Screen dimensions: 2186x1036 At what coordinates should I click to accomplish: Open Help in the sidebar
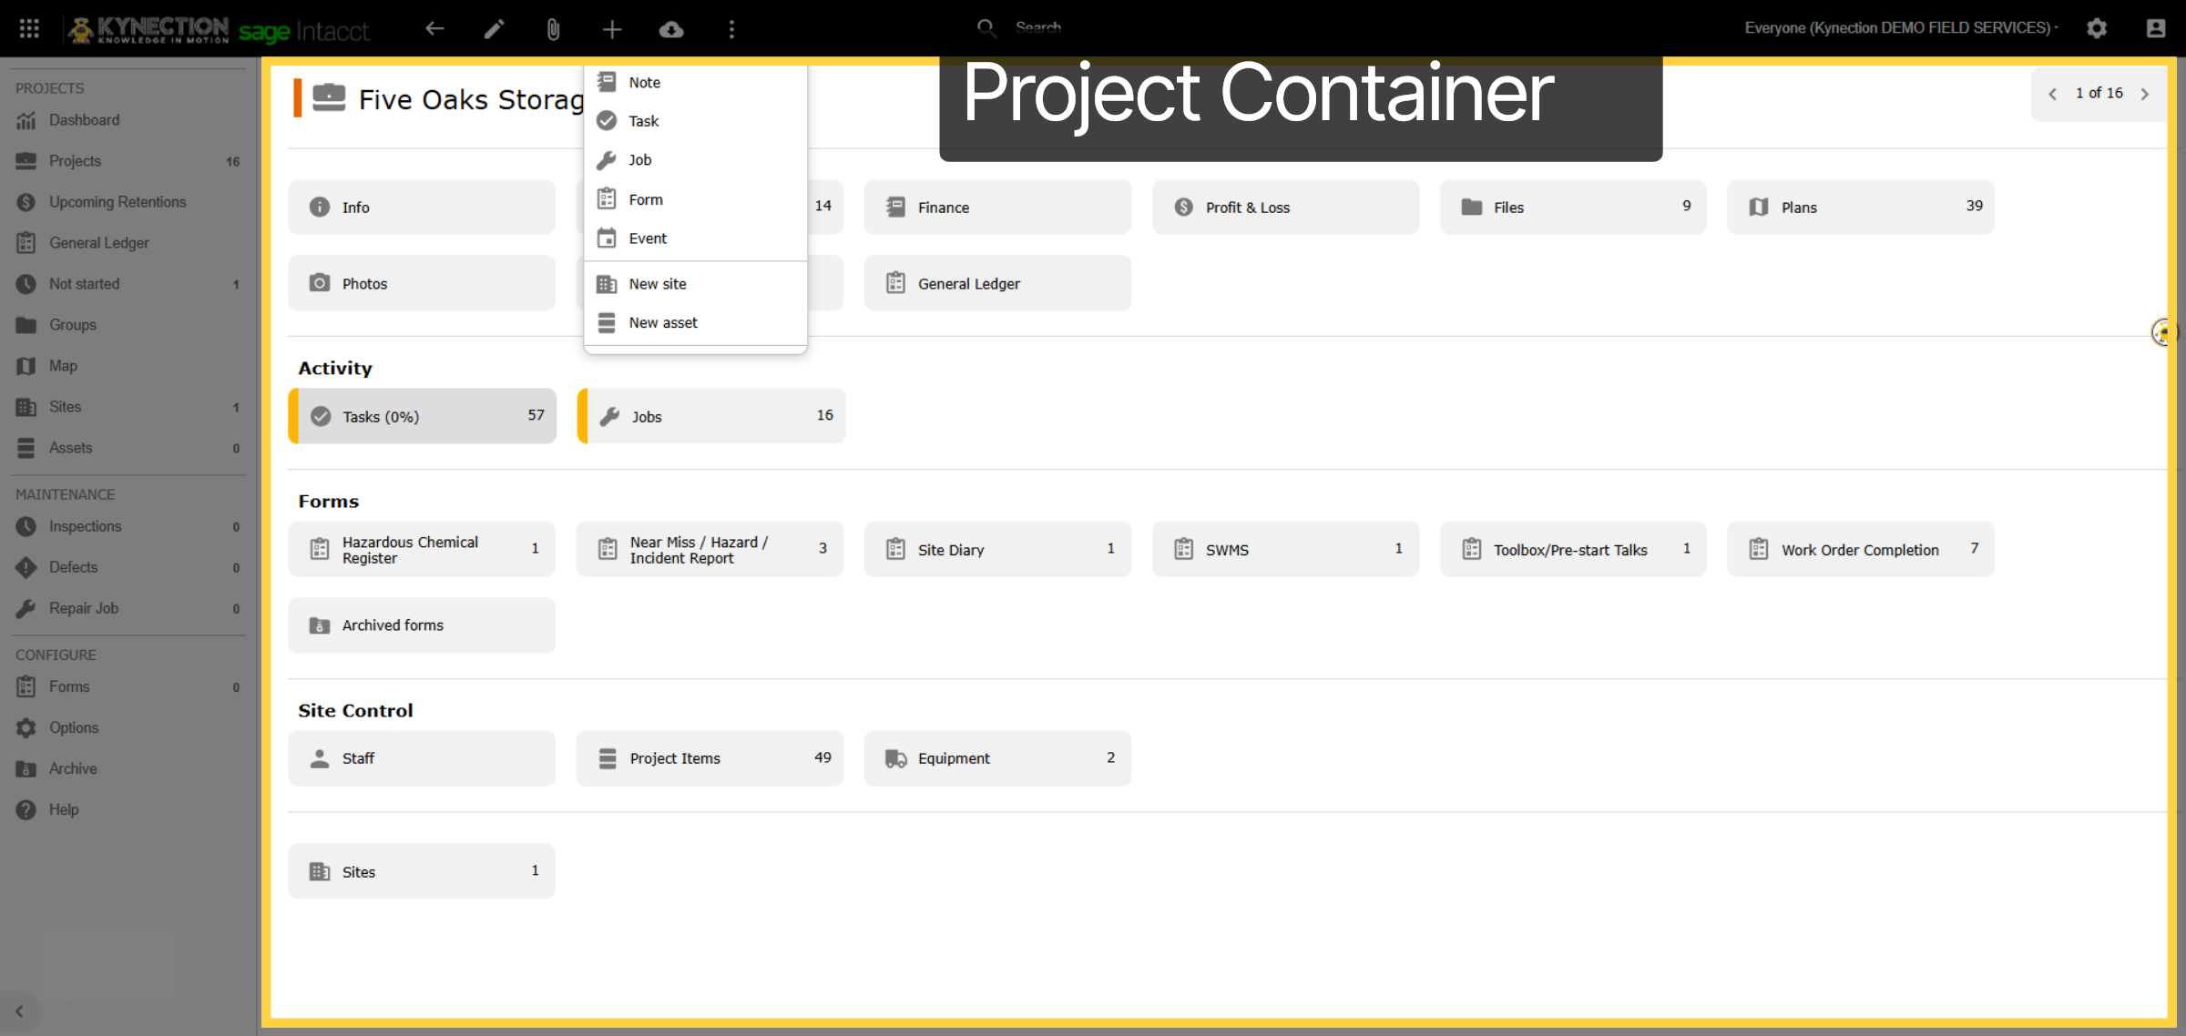(x=128, y=809)
